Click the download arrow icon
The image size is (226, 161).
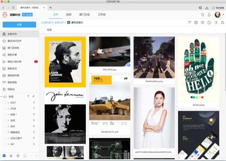pyautogui.click(x=207, y=8)
